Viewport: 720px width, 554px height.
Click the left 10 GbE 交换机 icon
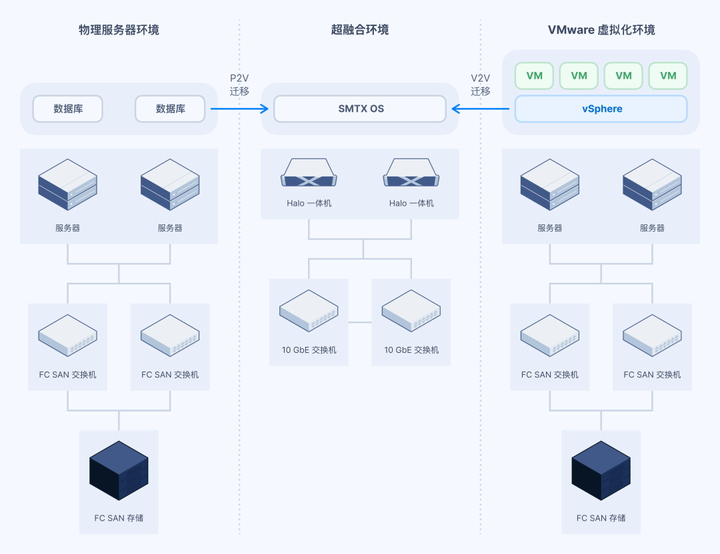pyautogui.click(x=309, y=310)
